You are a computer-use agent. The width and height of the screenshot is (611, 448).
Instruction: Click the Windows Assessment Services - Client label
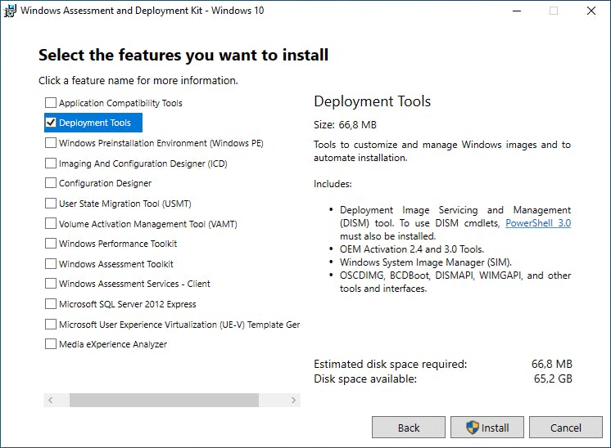pyautogui.click(x=134, y=284)
